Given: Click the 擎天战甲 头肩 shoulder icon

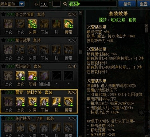Looking at the screenshot, I should [32, 50].
